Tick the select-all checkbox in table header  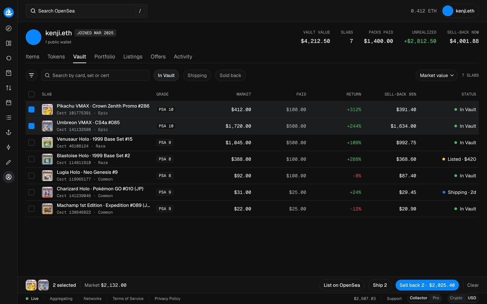pos(31,94)
